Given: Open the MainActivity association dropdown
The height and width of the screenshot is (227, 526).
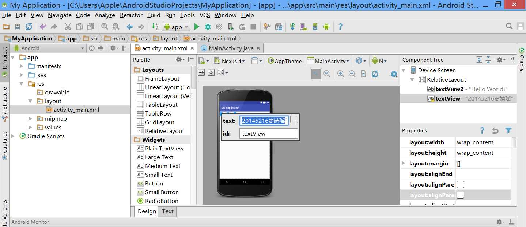Looking at the screenshot, I should click(329, 61).
